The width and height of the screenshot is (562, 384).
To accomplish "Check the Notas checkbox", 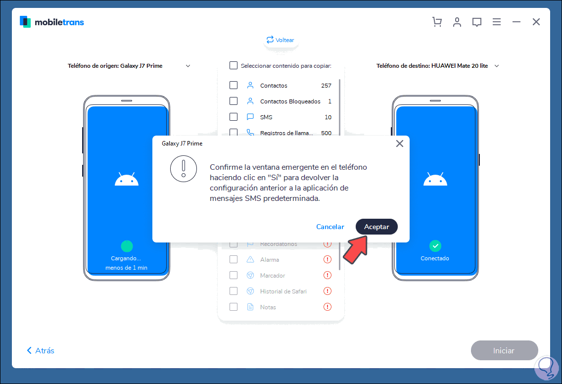I will 234,307.
